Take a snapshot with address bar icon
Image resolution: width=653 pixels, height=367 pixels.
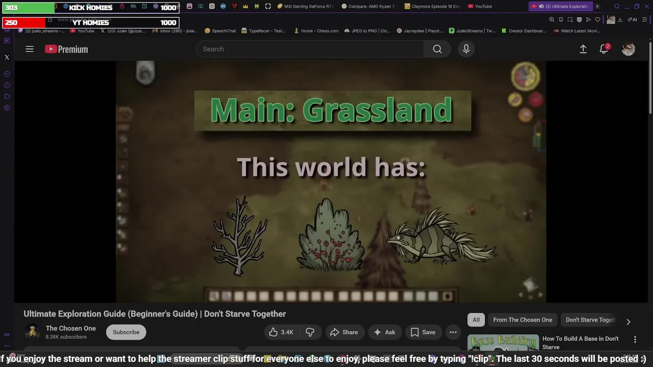point(570,20)
